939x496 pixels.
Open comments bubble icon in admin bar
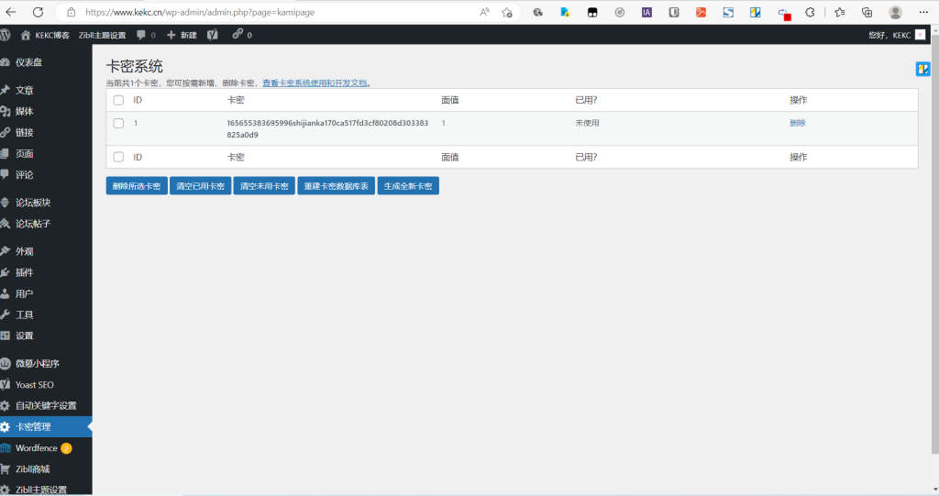145,35
